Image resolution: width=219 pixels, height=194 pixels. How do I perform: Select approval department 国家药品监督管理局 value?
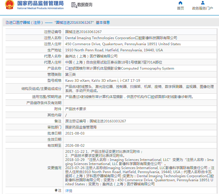[81, 127]
